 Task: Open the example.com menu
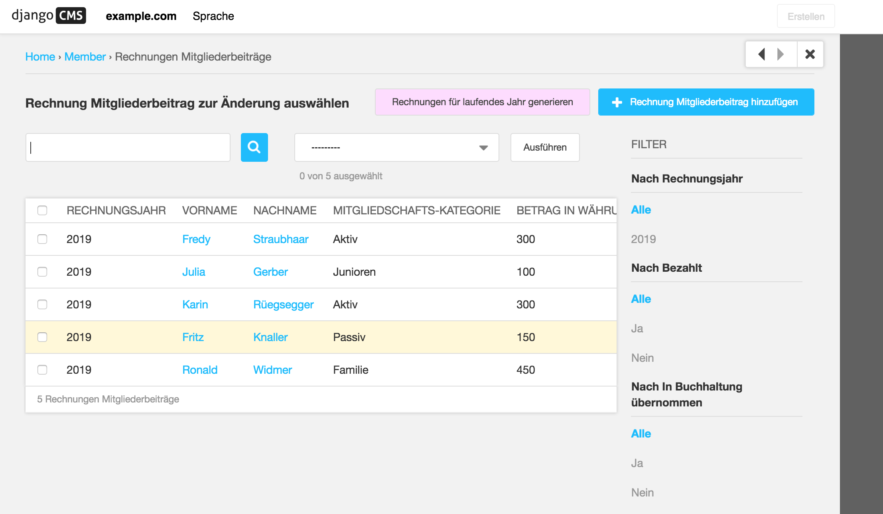[x=141, y=16]
